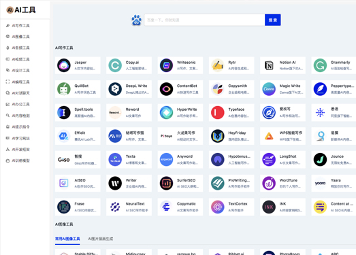Viewport: 356px width, 255px height.
Task: Click the TextCortex icon
Action: point(218,207)
